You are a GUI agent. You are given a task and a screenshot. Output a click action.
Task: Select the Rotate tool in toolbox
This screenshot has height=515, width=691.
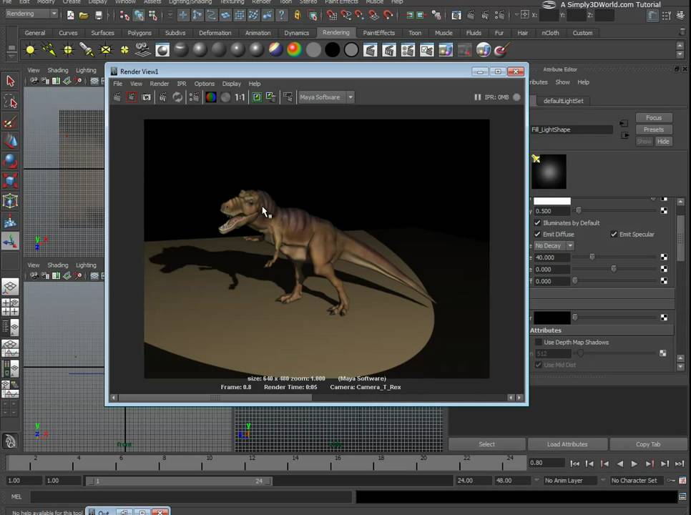[x=10, y=161]
